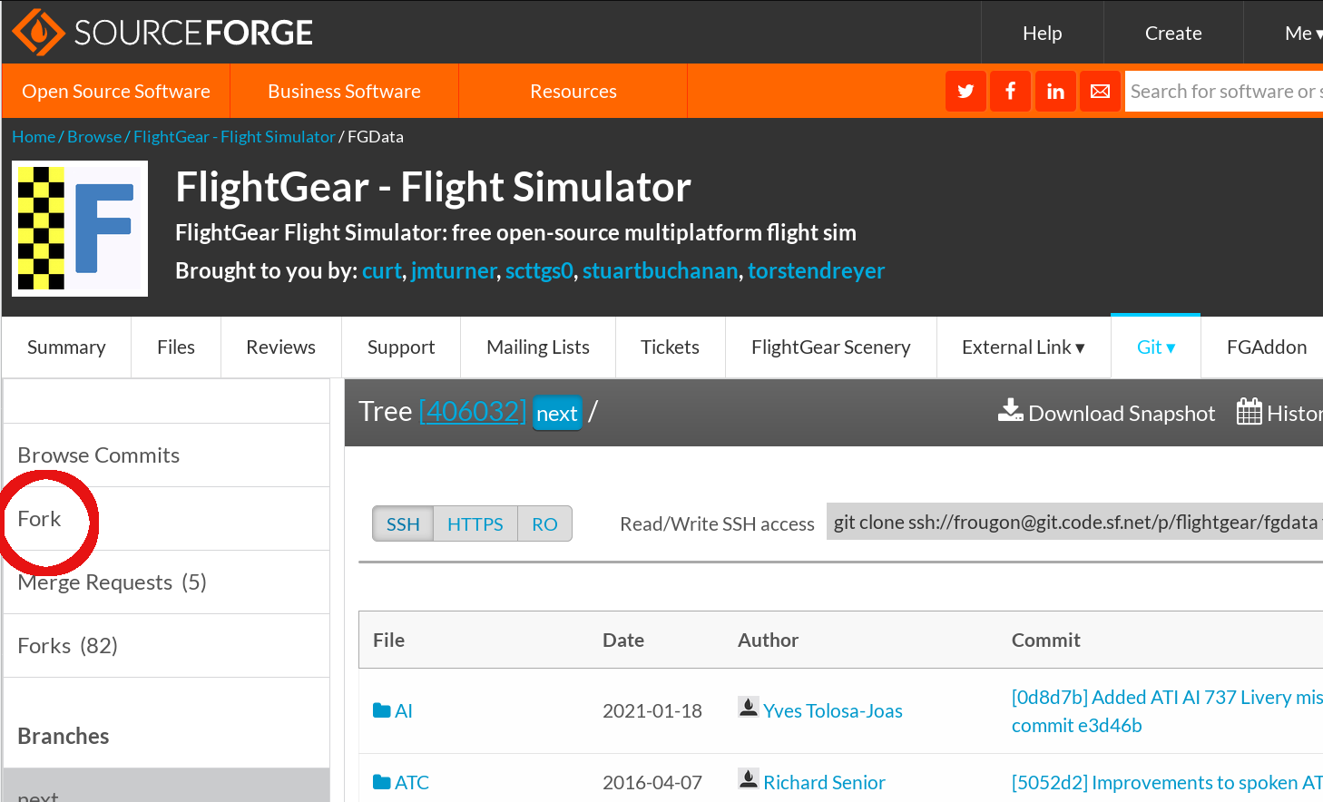Click the Facebook share icon
This screenshot has width=1323, height=802.
click(x=1010, y=91)
